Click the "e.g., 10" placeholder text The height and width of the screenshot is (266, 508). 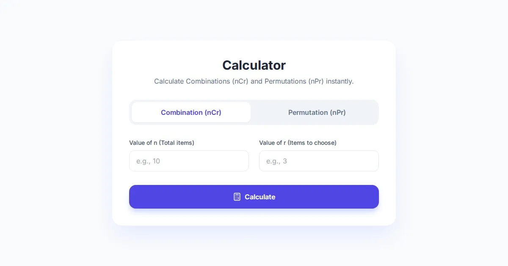[148, 161]
